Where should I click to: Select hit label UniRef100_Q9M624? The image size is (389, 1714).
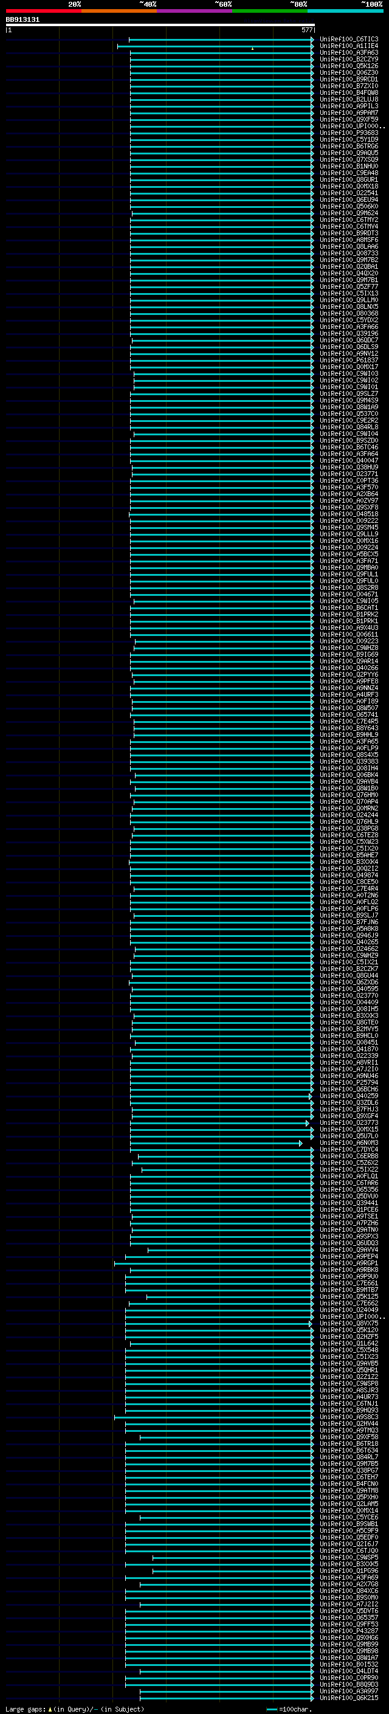point(348,213)
